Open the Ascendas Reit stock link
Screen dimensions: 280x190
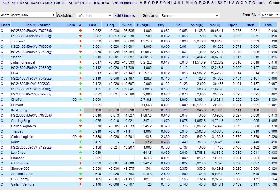click(x=22, y=174)
